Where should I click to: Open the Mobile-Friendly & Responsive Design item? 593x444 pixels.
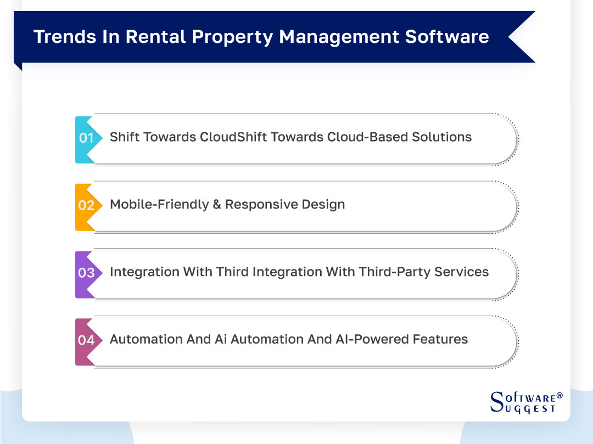click(296, 205)
